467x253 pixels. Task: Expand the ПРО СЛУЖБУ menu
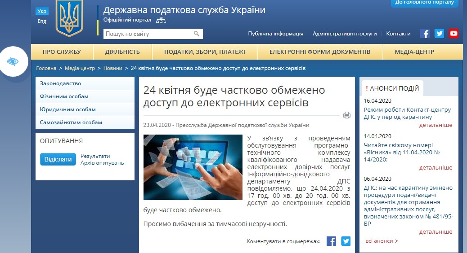(x=62, y=52)
